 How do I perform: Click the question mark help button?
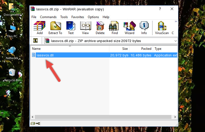tap(160, 9)
